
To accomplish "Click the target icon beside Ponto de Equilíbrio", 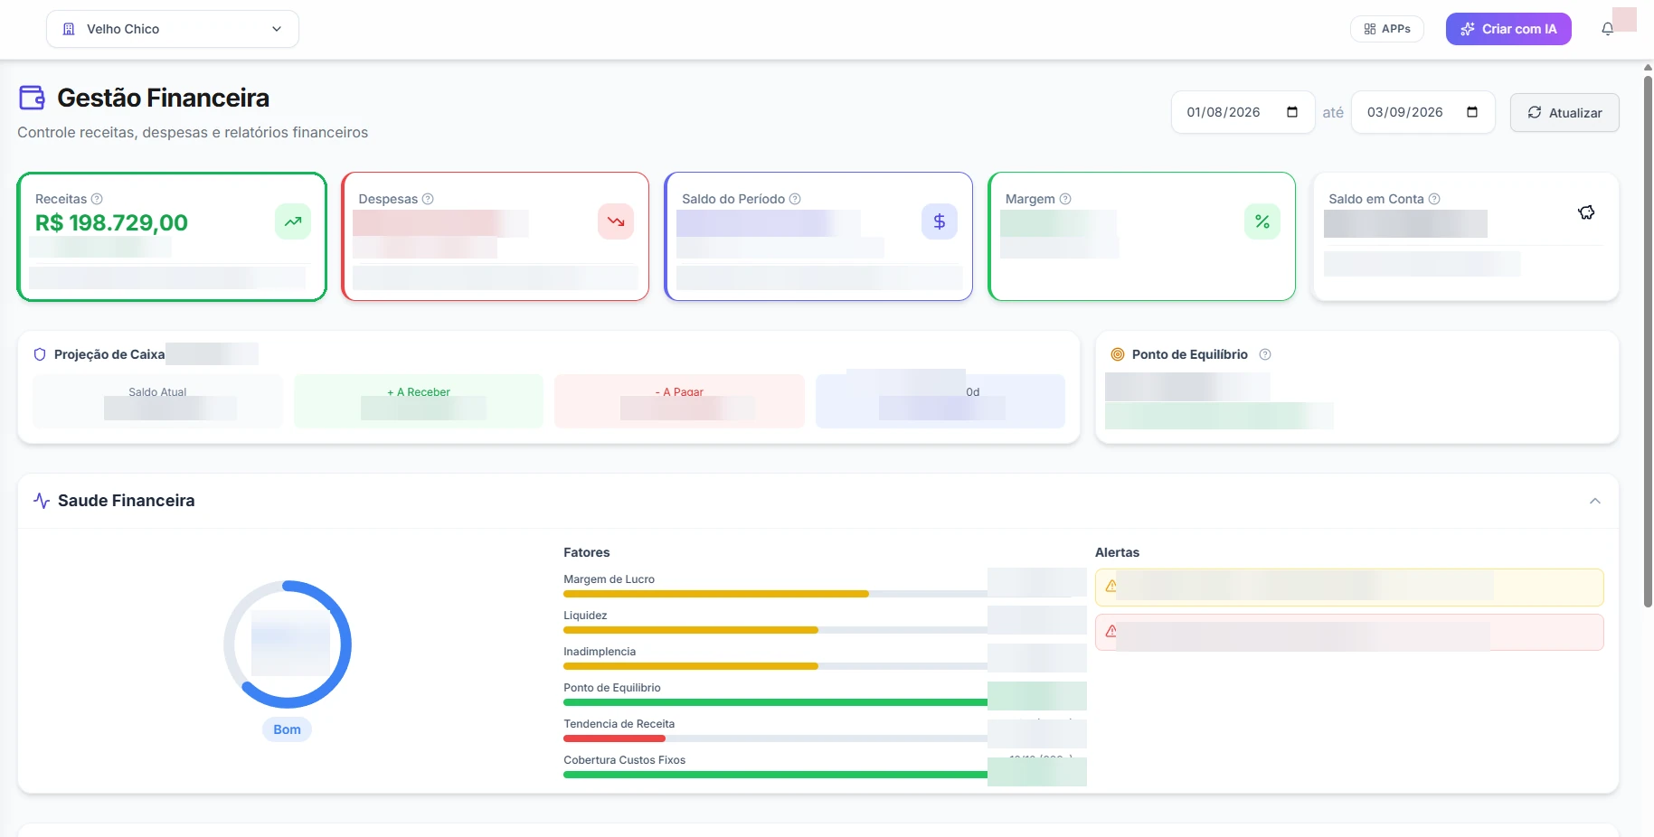I will point(1118,354).
